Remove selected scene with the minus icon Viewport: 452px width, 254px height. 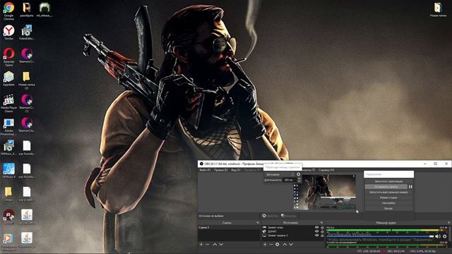click(x=207, y=245)
